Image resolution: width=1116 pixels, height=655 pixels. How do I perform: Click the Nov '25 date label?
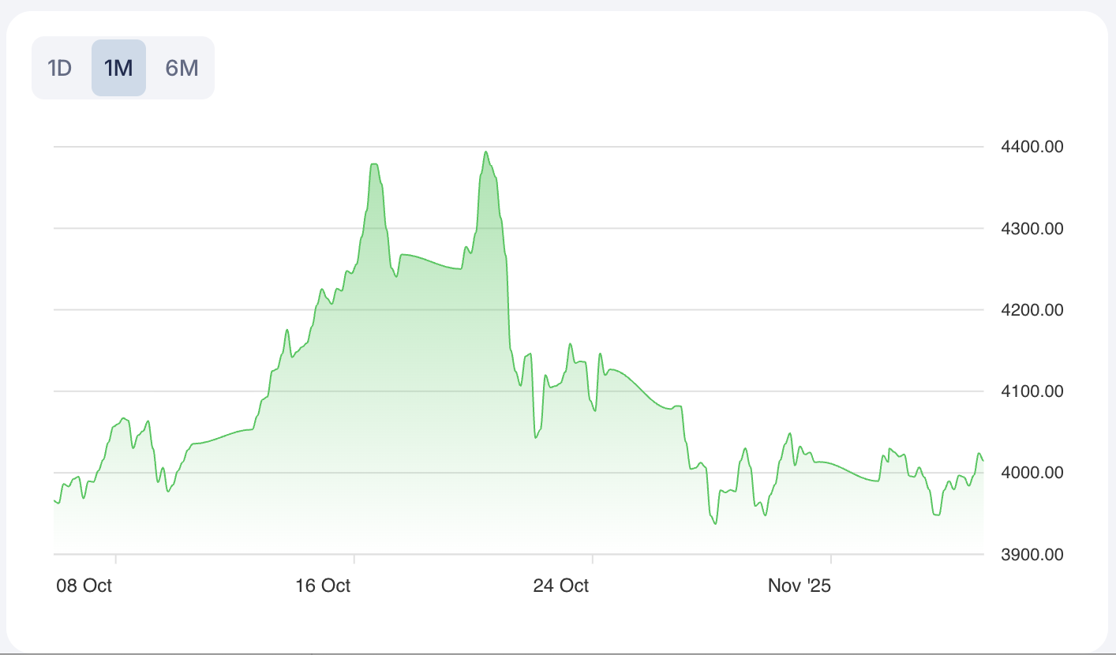pyautogui.click(x=800, y=586)
